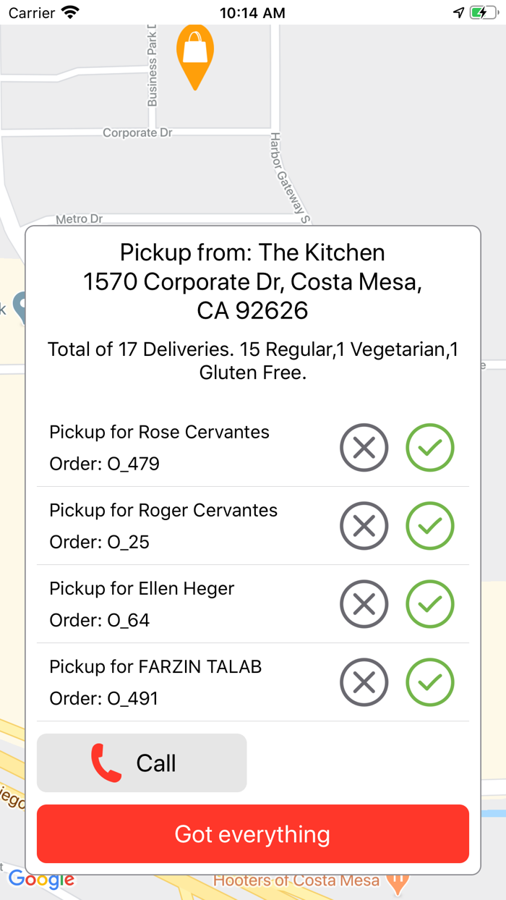This screenshot has height=900, width=506.
Task: Confirm pickup for Roger Cervantes
Action: click(430, 526)
